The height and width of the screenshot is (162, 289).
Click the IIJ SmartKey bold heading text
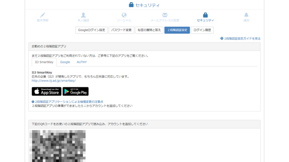pyautogui.click(x=42, y=72)
